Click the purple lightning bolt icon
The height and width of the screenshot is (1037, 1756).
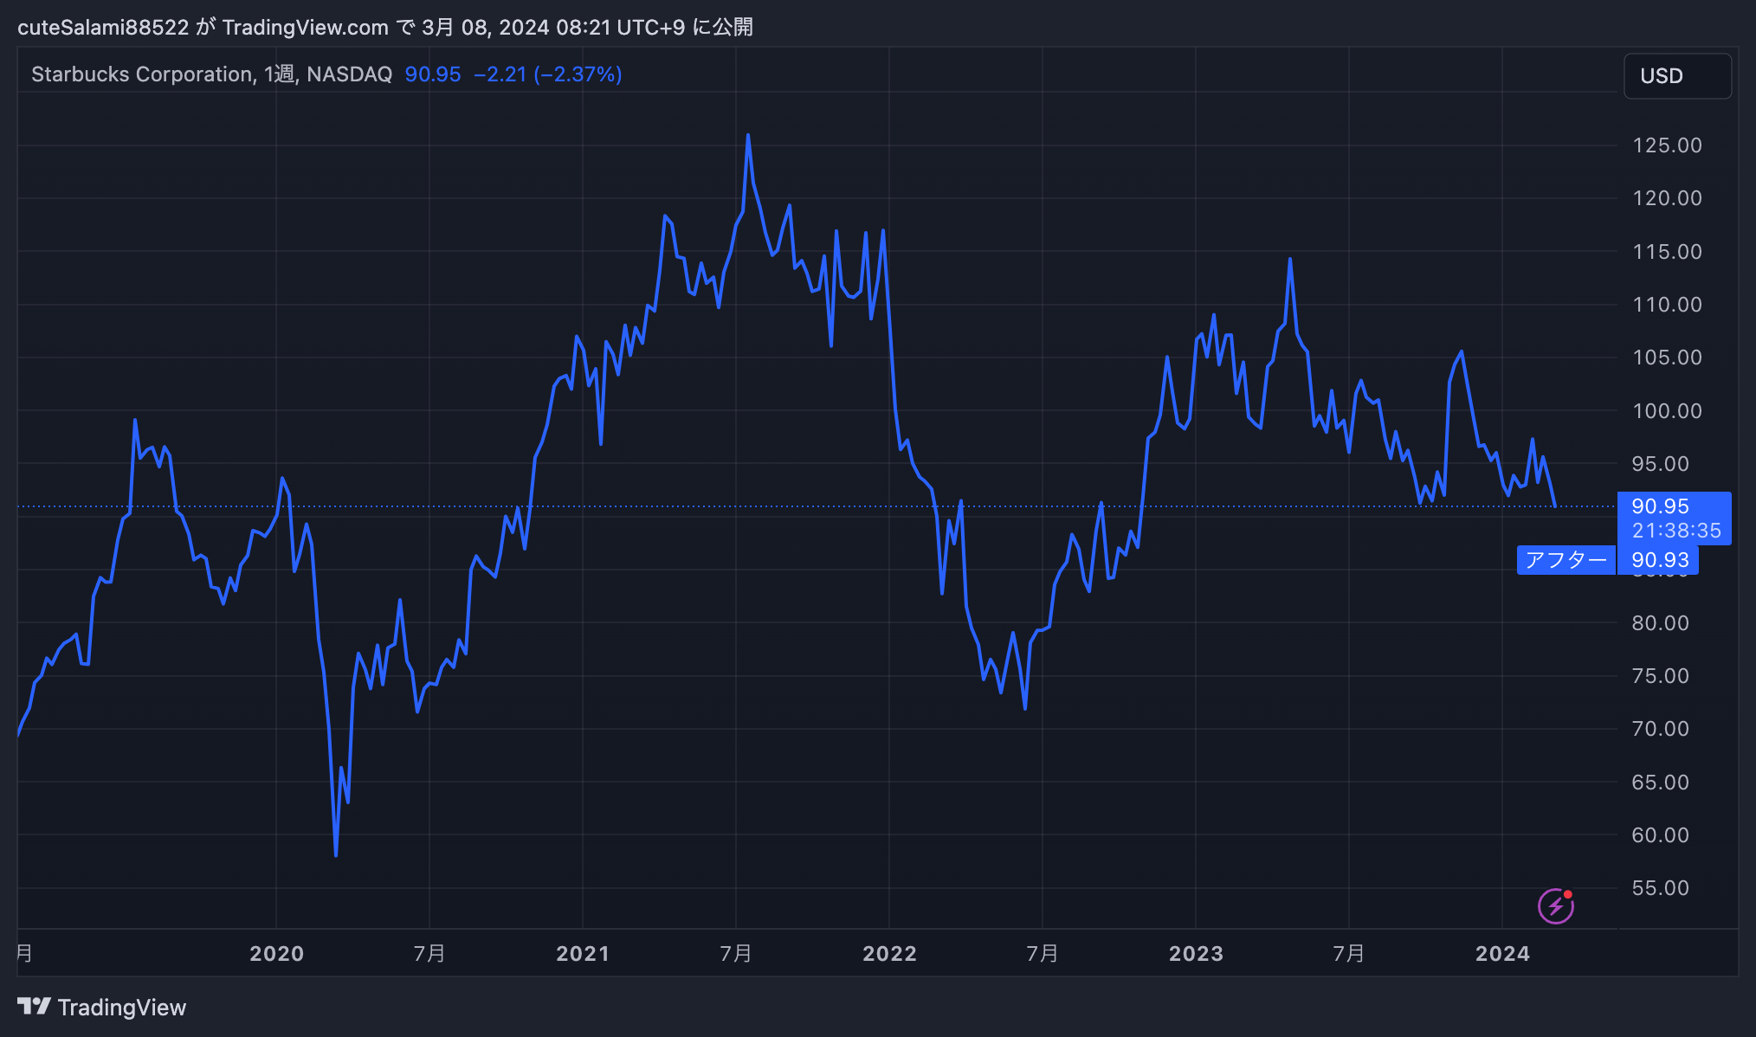[x=1555, y=906]
